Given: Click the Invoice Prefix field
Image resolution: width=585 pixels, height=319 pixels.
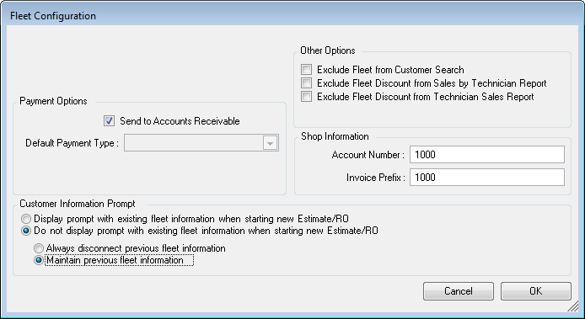Looking at the screenshot, I should tap(487, 178).
